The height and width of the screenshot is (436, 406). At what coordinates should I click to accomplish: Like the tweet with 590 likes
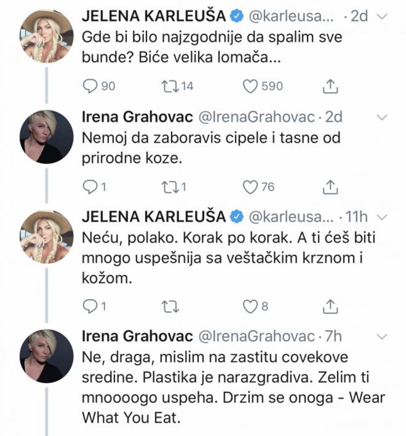[x=250, y=86]
